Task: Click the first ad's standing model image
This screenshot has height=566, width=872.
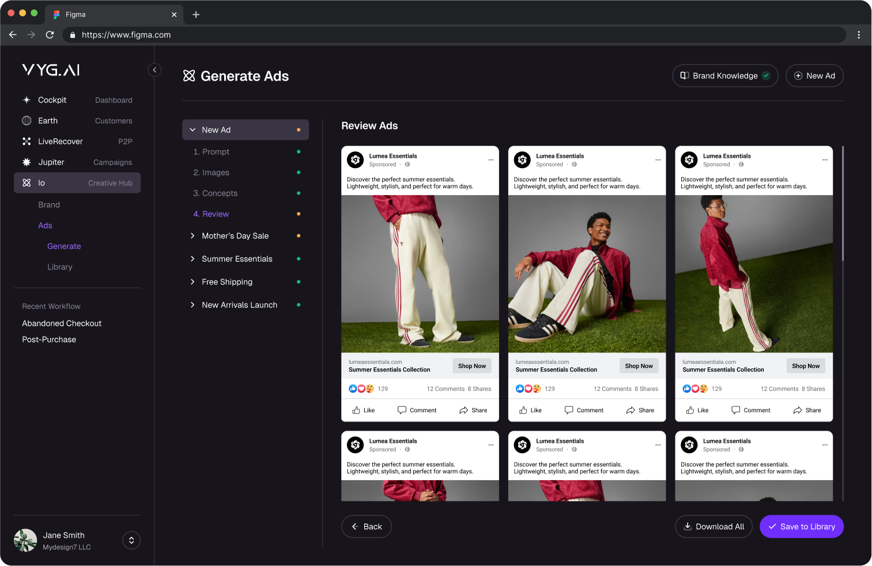Action: tap(420, 274)
